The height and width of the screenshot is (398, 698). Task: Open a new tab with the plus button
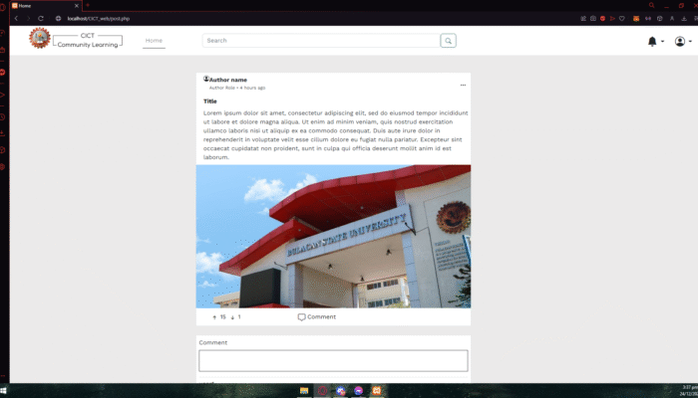coord(88,5)
